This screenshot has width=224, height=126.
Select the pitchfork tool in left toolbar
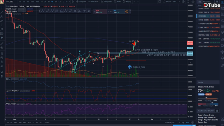(x=2, y=16)
